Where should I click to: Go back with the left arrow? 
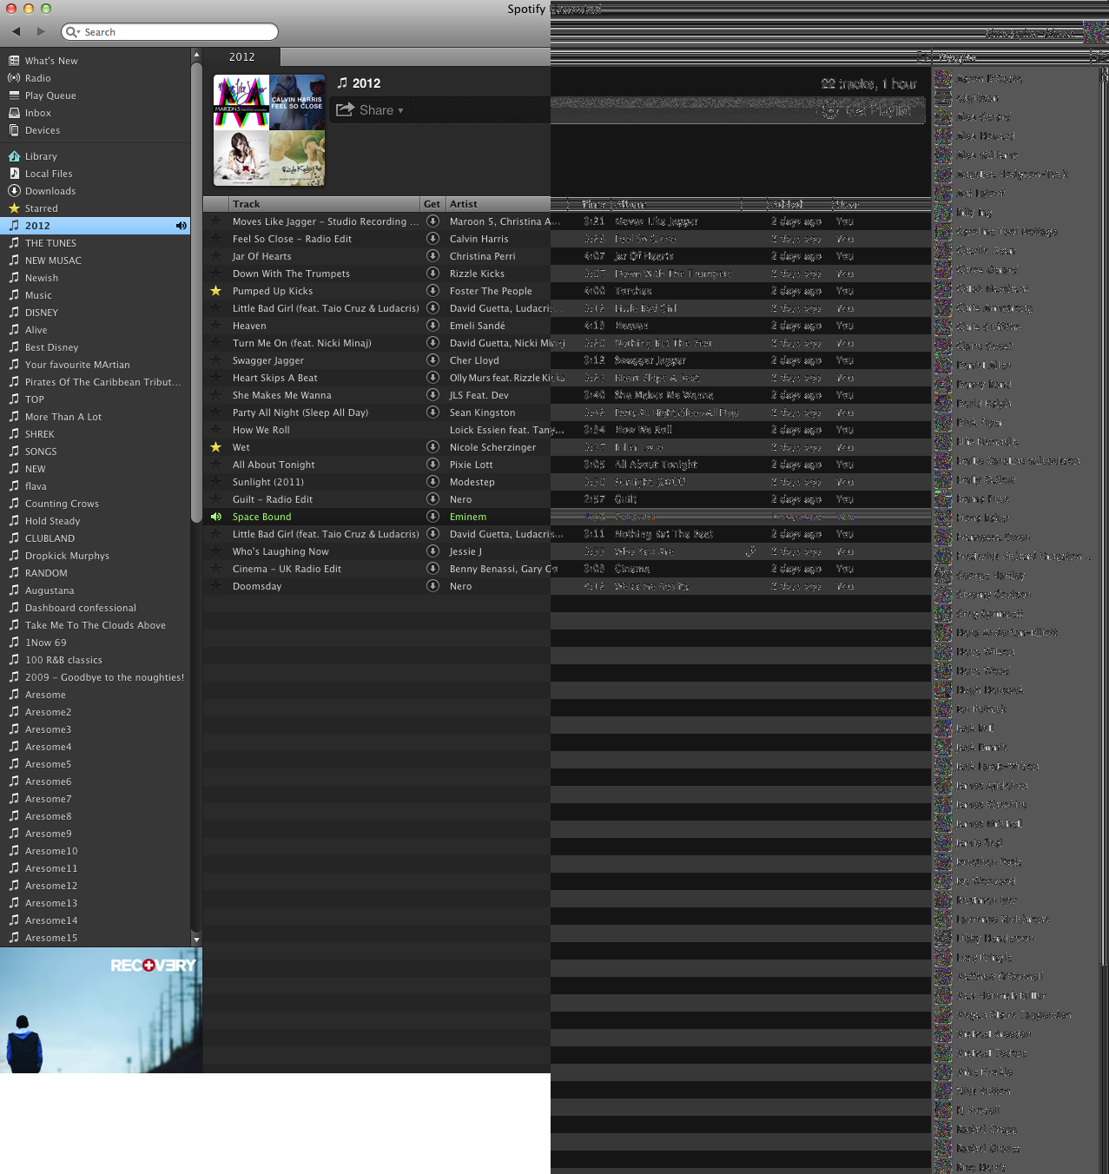pyautogui.click(x=17, y=31)
